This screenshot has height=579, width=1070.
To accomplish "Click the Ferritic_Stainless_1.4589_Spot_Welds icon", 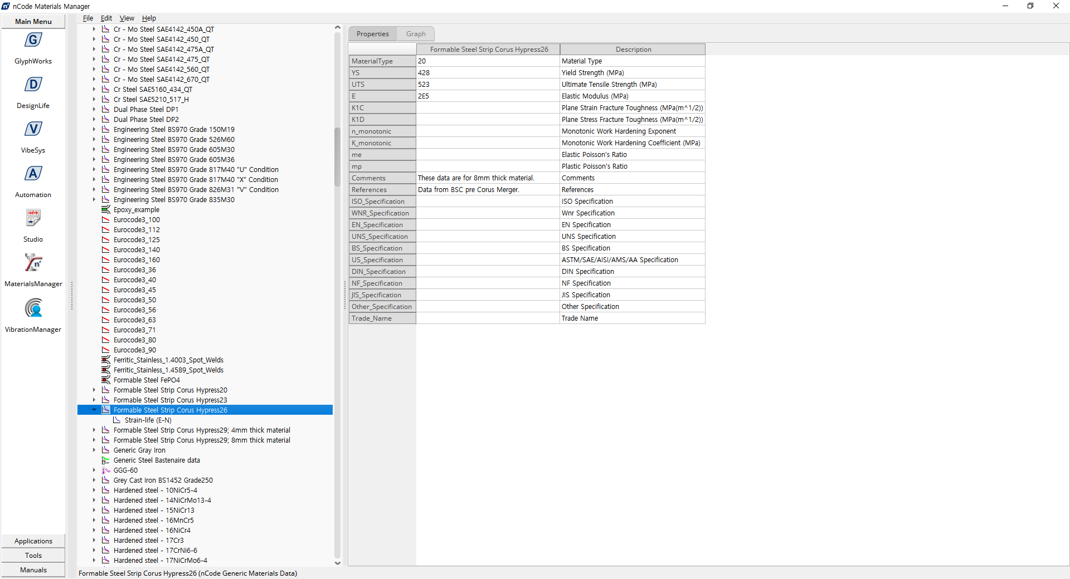I will 106,370.
